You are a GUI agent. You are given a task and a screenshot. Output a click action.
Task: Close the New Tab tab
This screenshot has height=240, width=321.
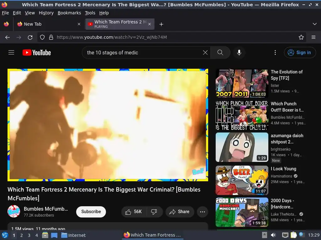(x=79, y=24)
